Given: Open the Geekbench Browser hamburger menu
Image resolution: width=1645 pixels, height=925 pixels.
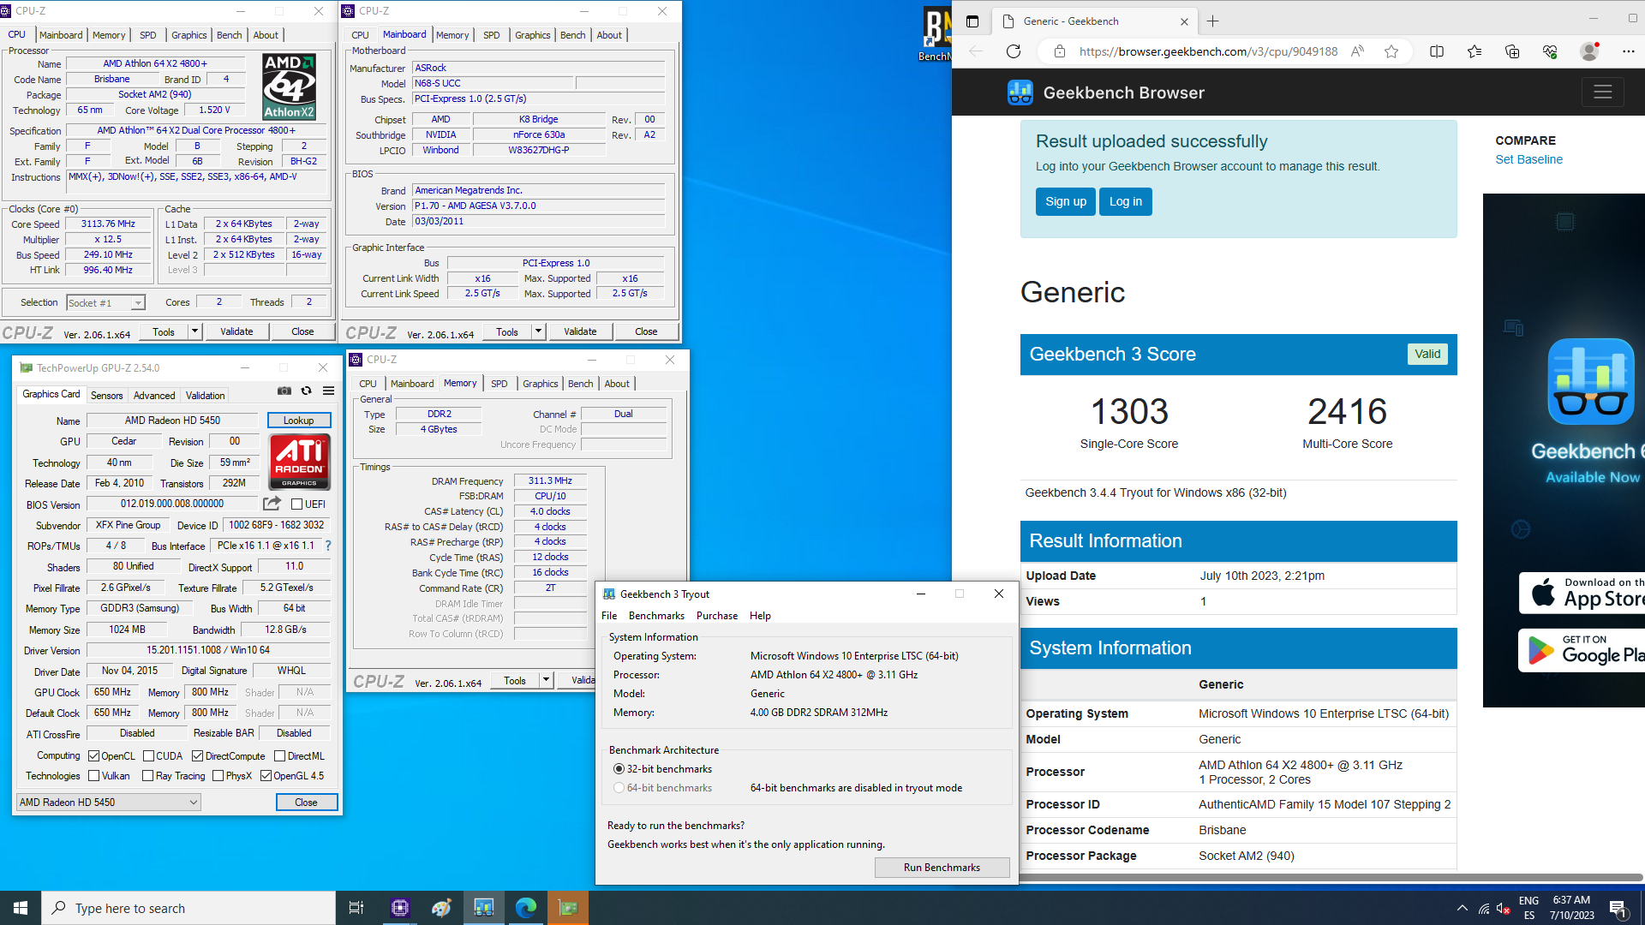Looking at the screenshot, I should [x=1602, y=92].
